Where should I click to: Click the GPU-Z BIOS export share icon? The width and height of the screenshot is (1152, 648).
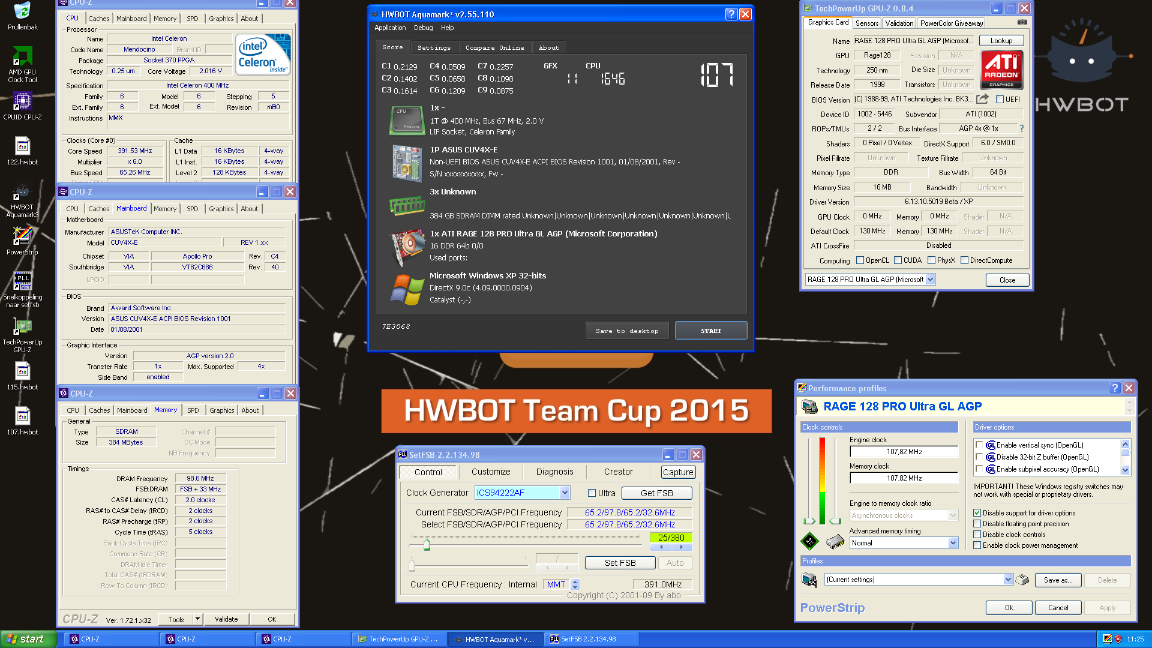pyautogui.click(x=982, y=99)
